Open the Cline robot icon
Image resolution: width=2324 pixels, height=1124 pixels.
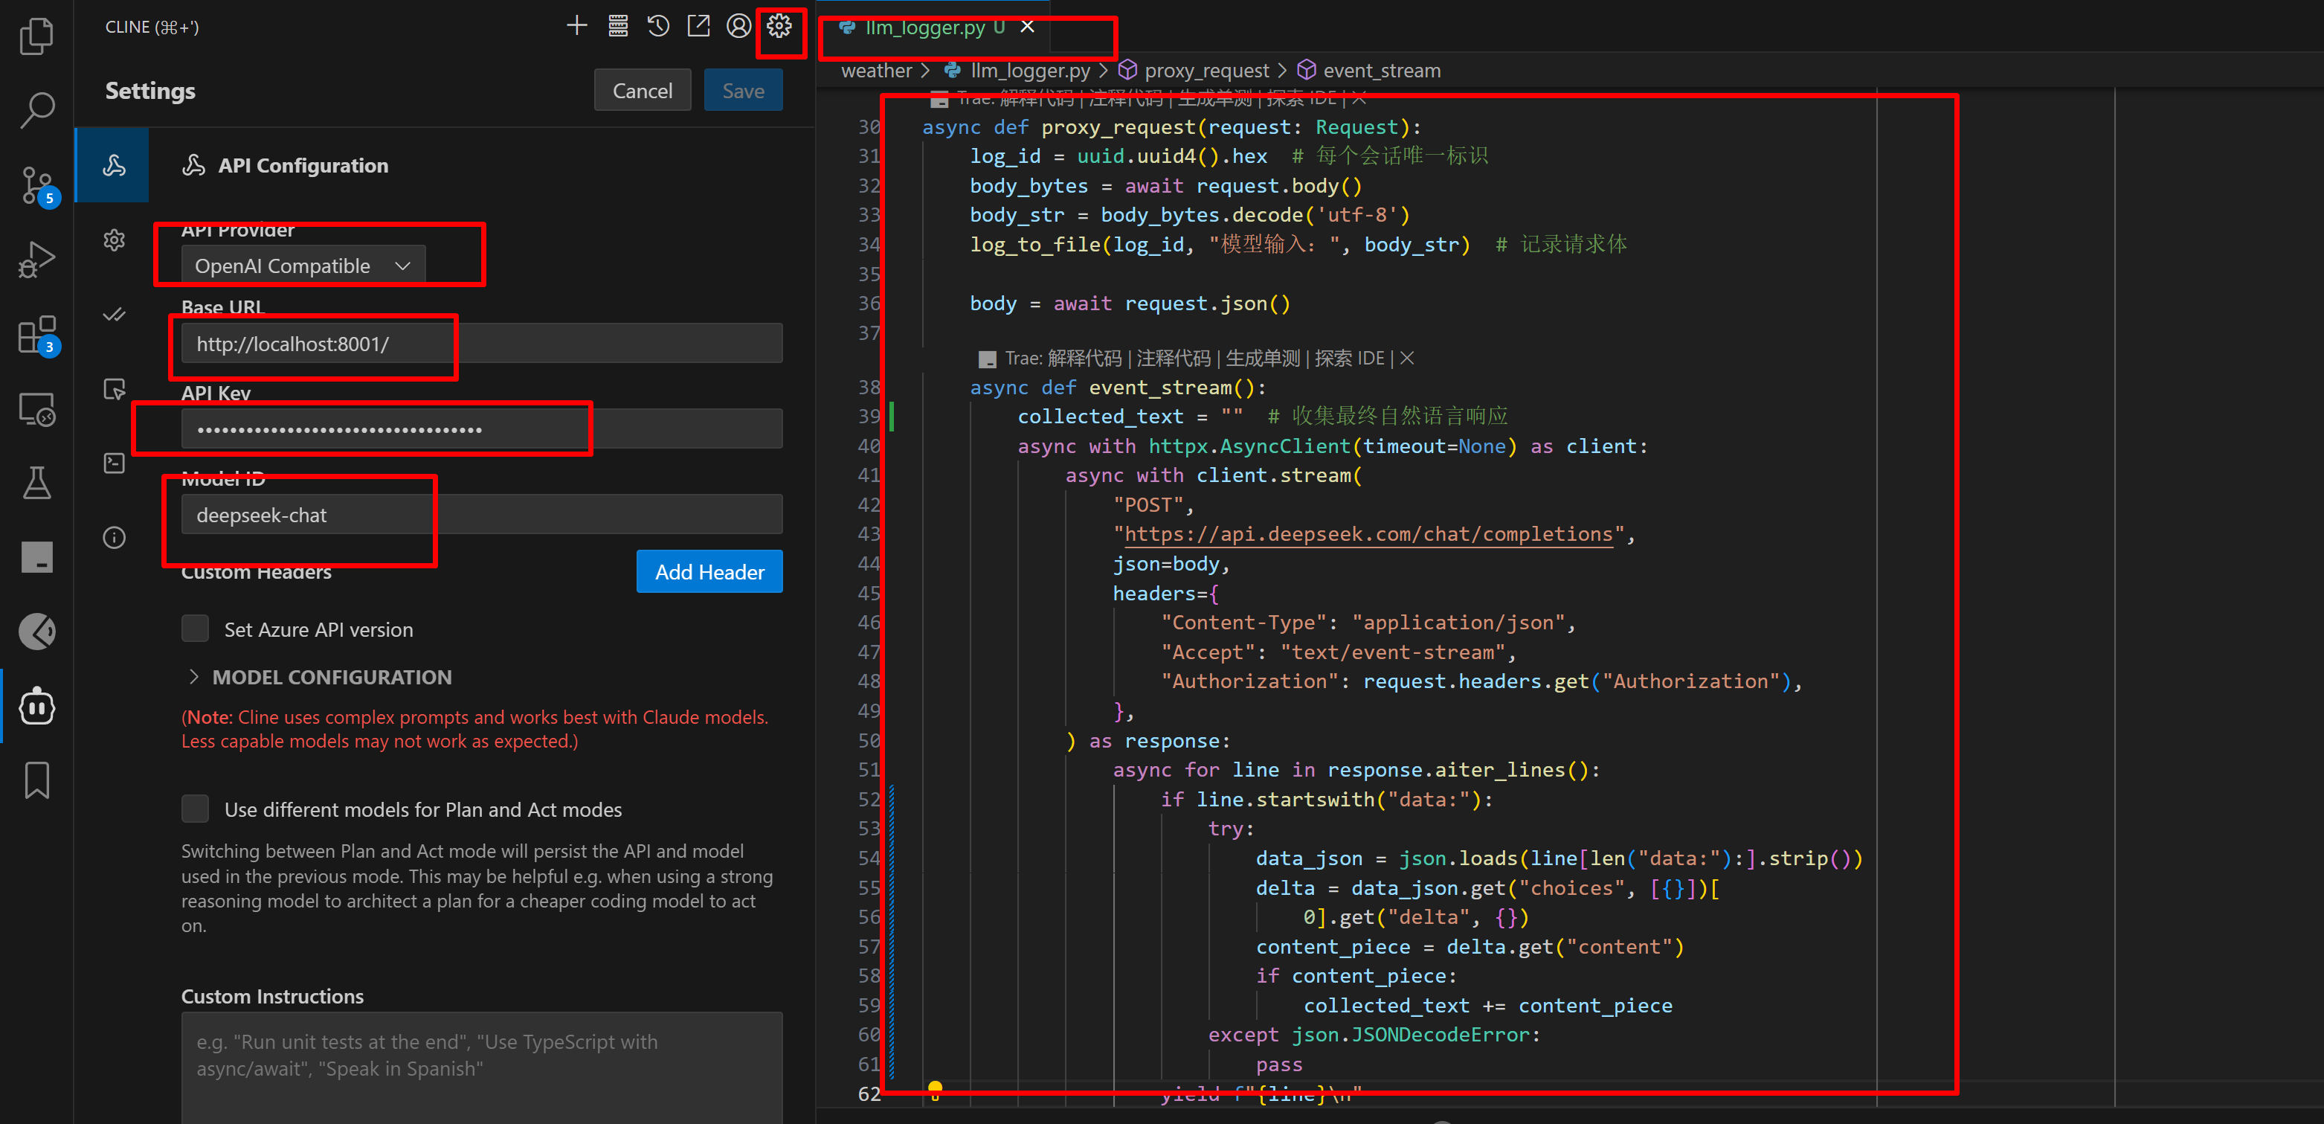click(x=36, y=707)
